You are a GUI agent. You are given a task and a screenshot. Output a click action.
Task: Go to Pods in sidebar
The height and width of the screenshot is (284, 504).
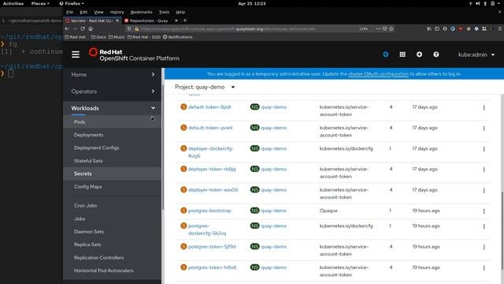[80, 122]
